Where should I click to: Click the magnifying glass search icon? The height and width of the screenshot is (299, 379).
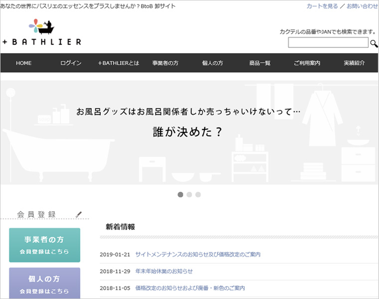[x=374, y=43]
